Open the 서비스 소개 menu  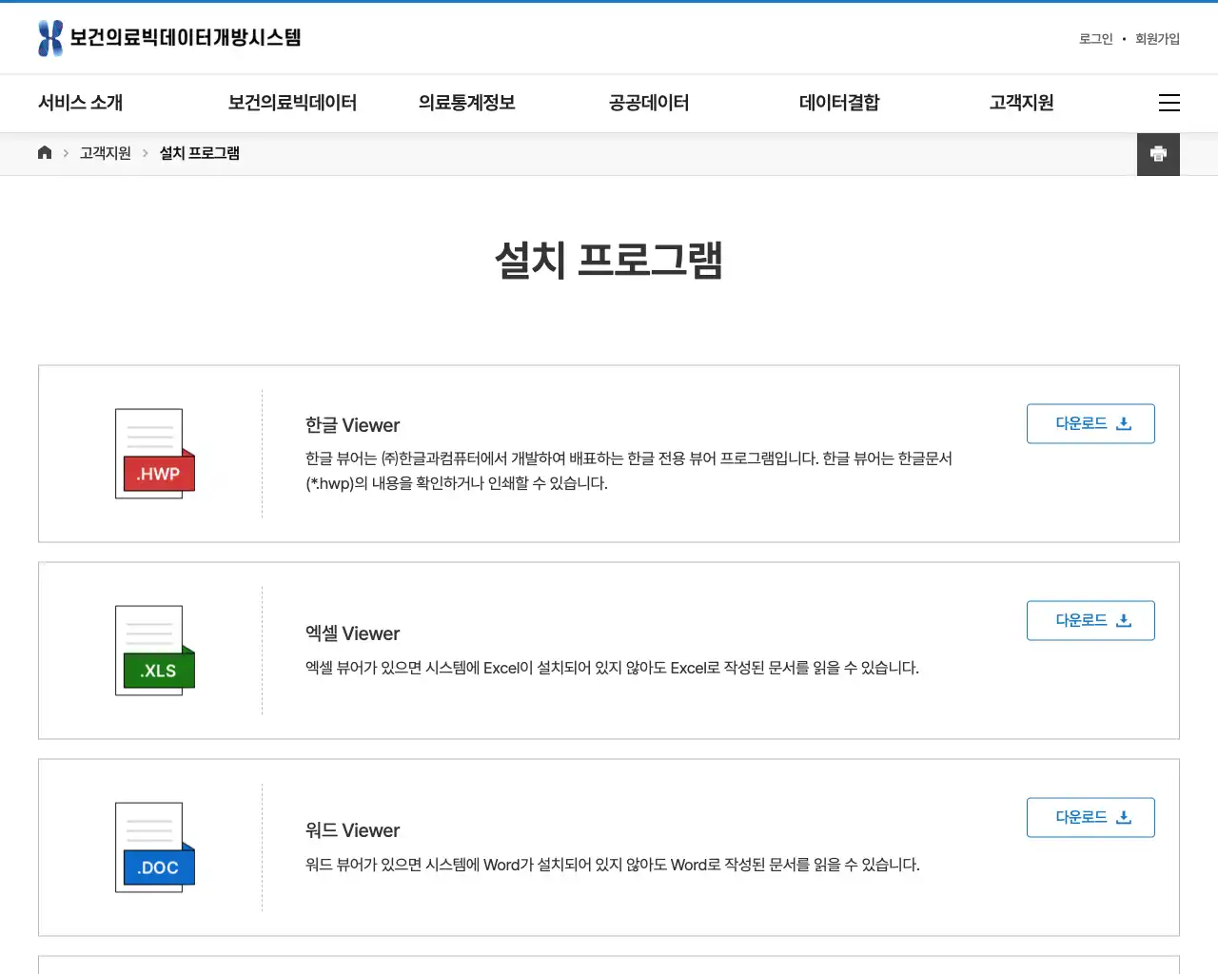tap(81, 103)
